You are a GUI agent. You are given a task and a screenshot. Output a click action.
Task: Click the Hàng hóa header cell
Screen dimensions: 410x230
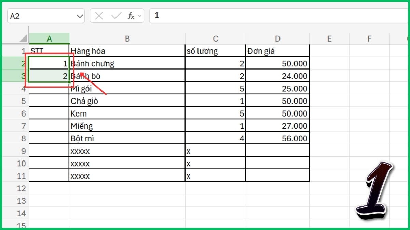point(127,51)
